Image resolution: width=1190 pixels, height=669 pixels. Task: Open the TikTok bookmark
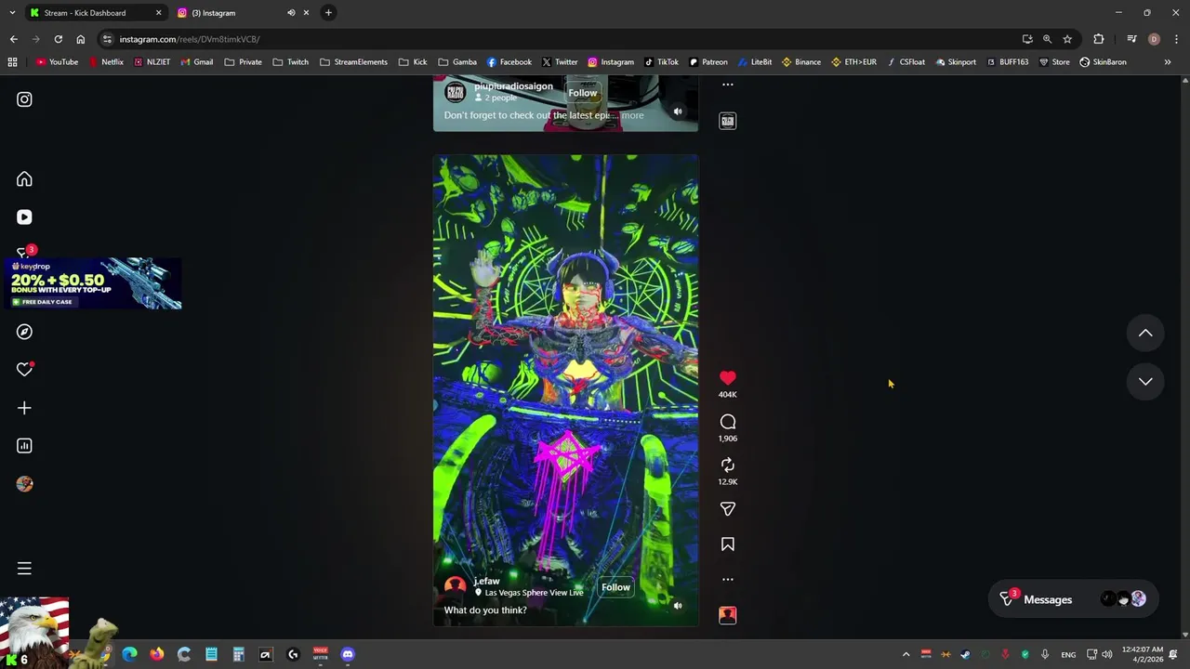pos(661,62)
